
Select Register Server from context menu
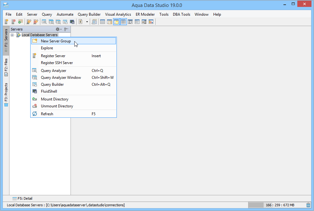[73, 56]
